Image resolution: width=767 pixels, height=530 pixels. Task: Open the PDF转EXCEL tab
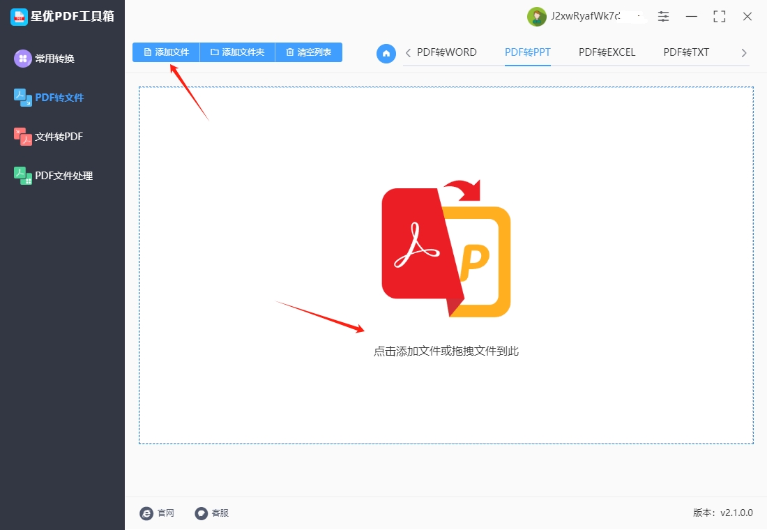[x=607, y=52]
